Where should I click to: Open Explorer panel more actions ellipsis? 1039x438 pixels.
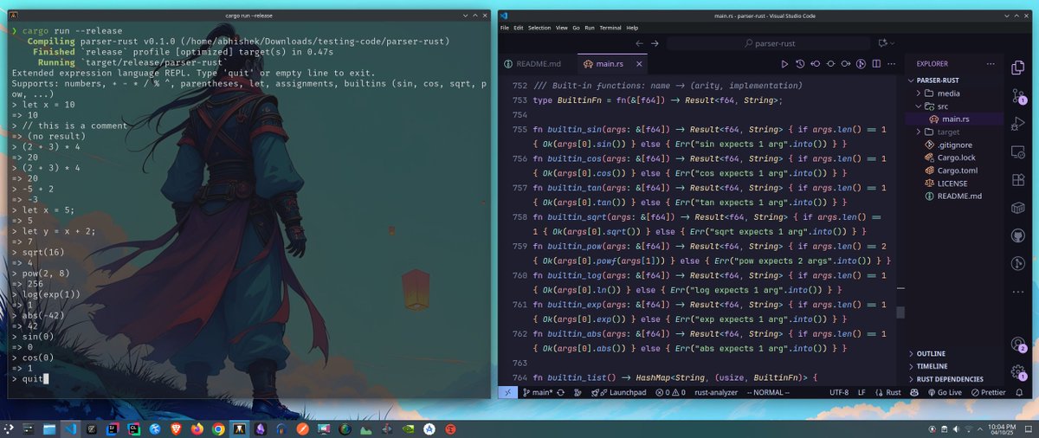991,64
